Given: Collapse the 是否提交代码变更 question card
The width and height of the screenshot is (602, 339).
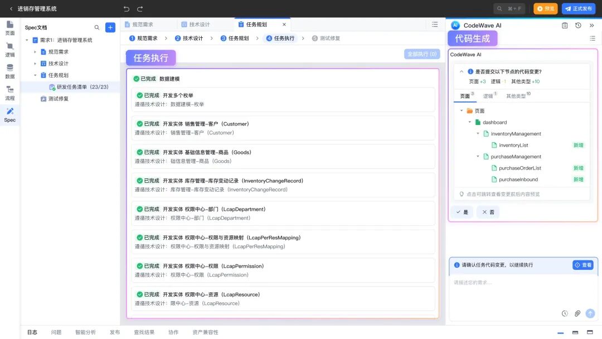Looking at the screenshot, I should [462, 71].
